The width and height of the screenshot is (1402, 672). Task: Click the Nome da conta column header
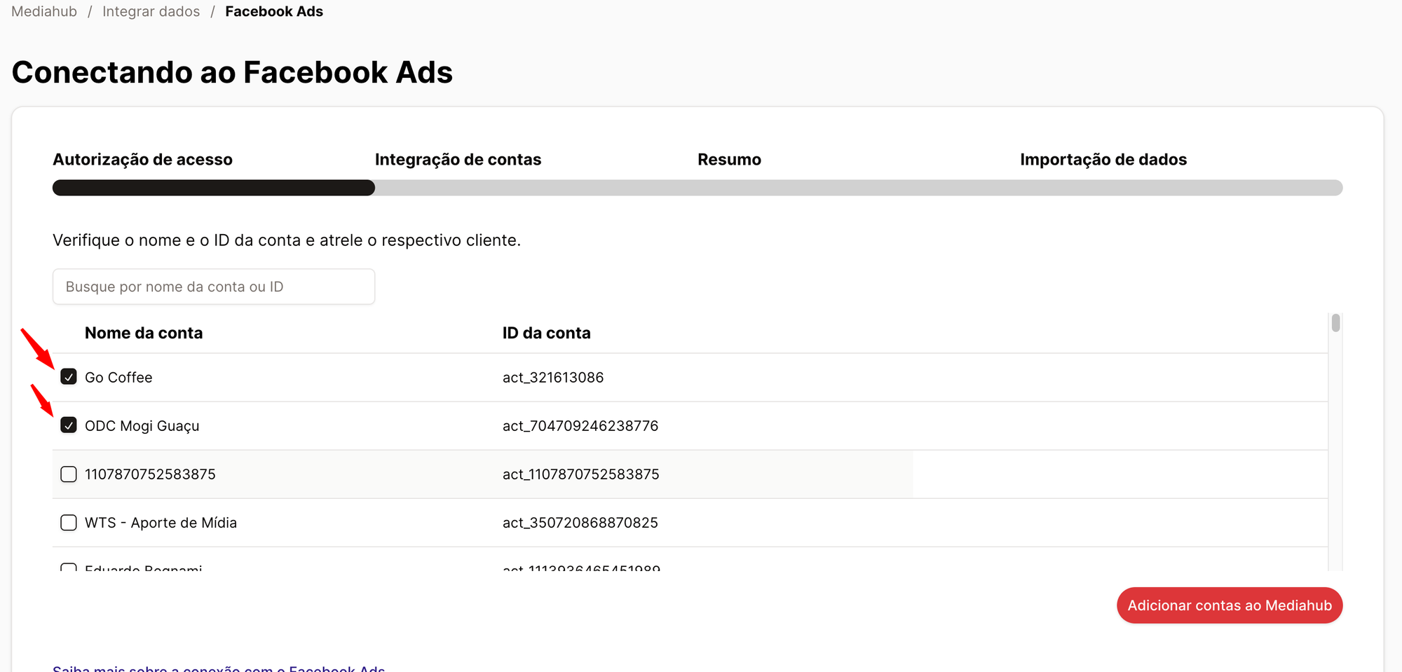pos(144,333)
